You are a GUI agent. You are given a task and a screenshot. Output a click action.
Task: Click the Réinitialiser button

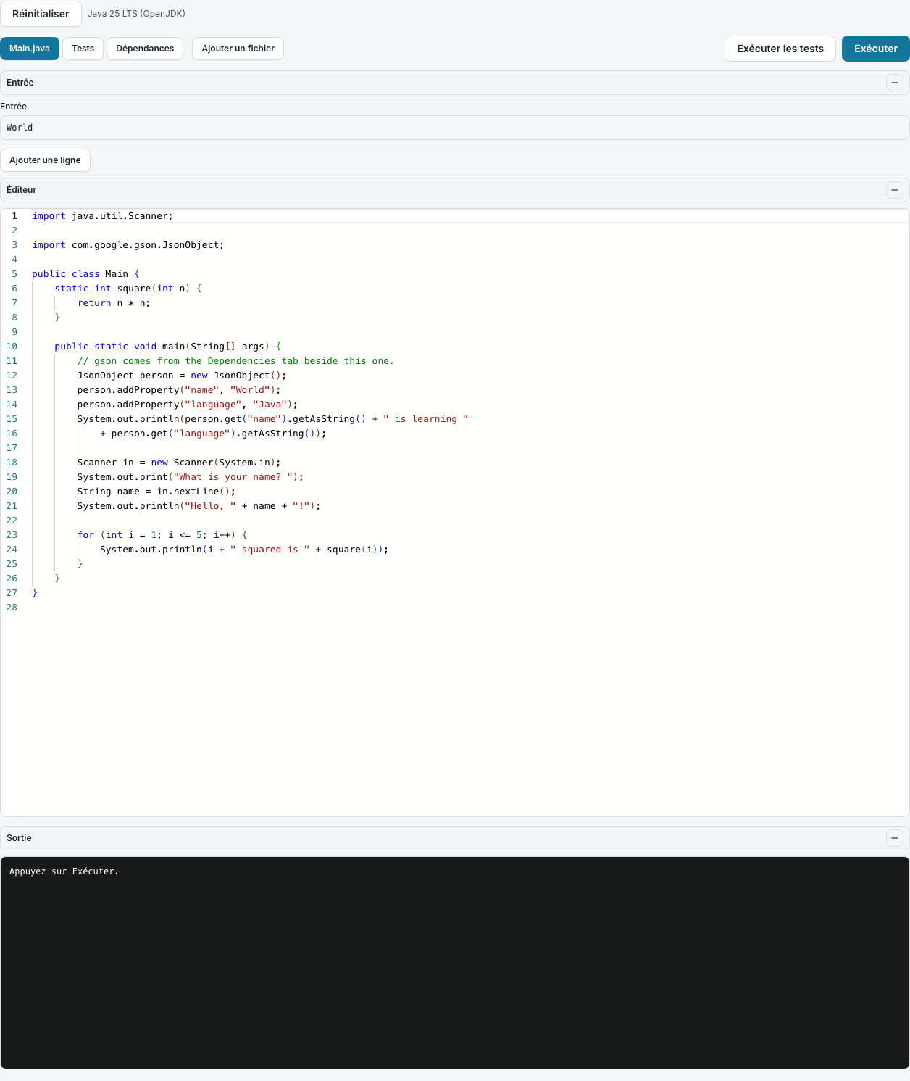coord(41,14)
